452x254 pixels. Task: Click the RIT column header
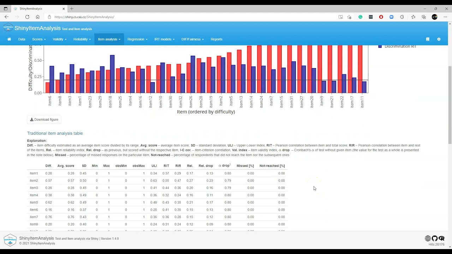pyautogui.click(x=166, y=166)
